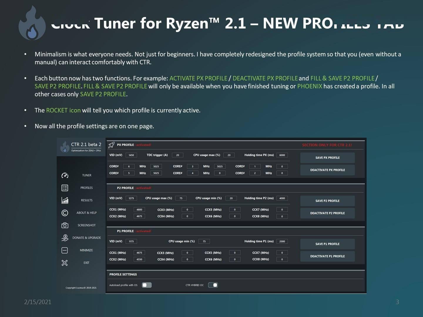This screenshot has width=423, height=317.
Task: Select the Tuner gauge icon in the sidebar
Action: point(65,175)
